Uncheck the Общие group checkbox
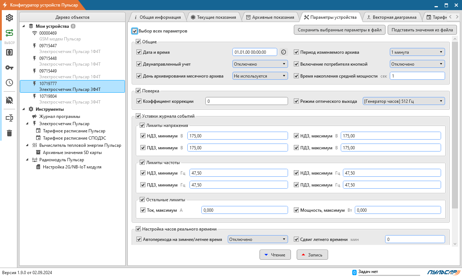The width and height of the screenshot is (462, 277). (138, 42)
